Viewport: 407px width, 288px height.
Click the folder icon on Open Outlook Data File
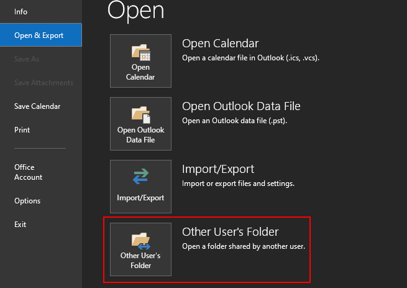tap(140, 114)
